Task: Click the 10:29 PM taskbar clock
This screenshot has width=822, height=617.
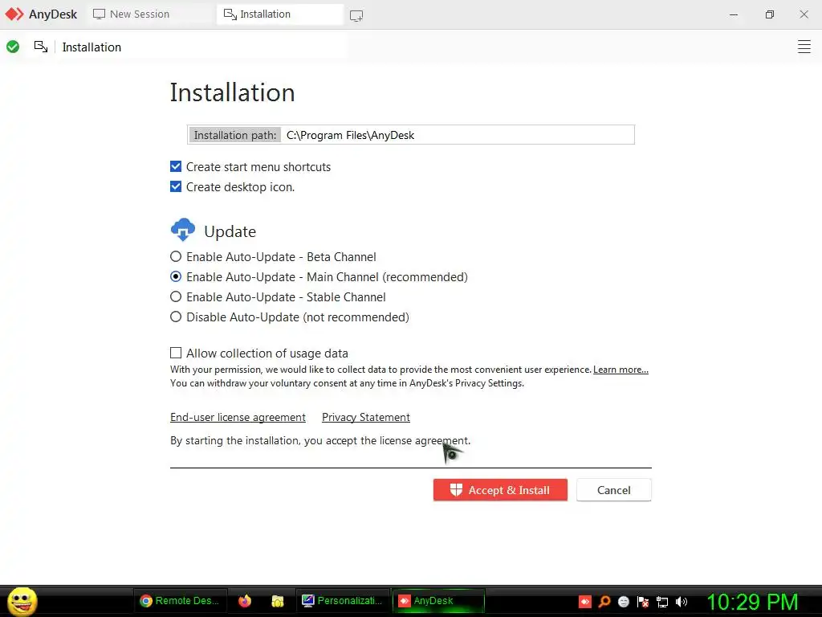Action: (x=753, y=602)
